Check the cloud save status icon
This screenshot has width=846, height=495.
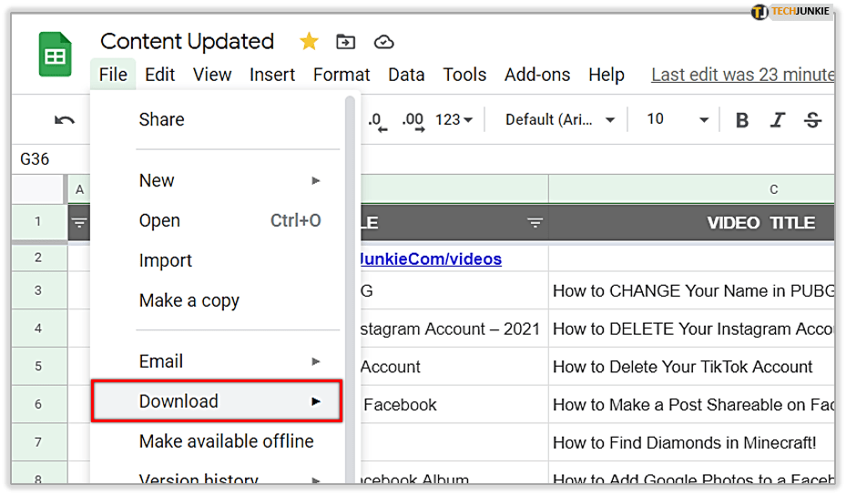383,42
